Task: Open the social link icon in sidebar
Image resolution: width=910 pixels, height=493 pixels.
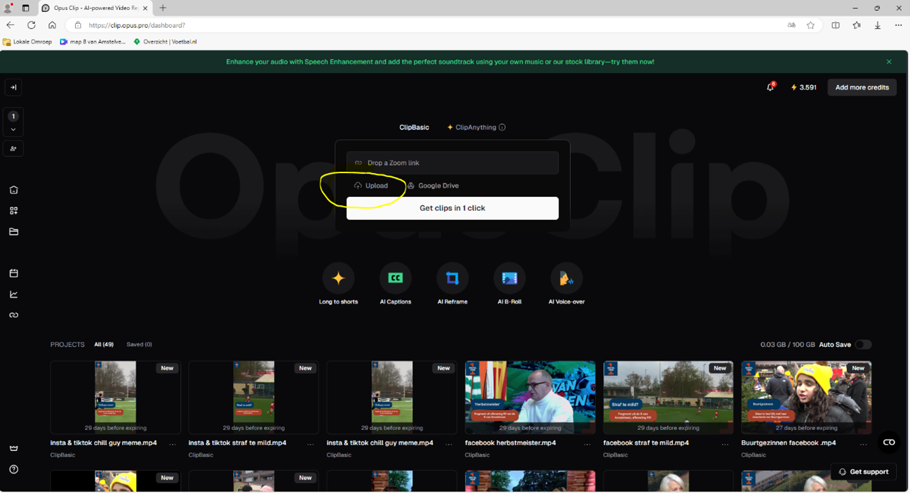Action: point(14,315)
